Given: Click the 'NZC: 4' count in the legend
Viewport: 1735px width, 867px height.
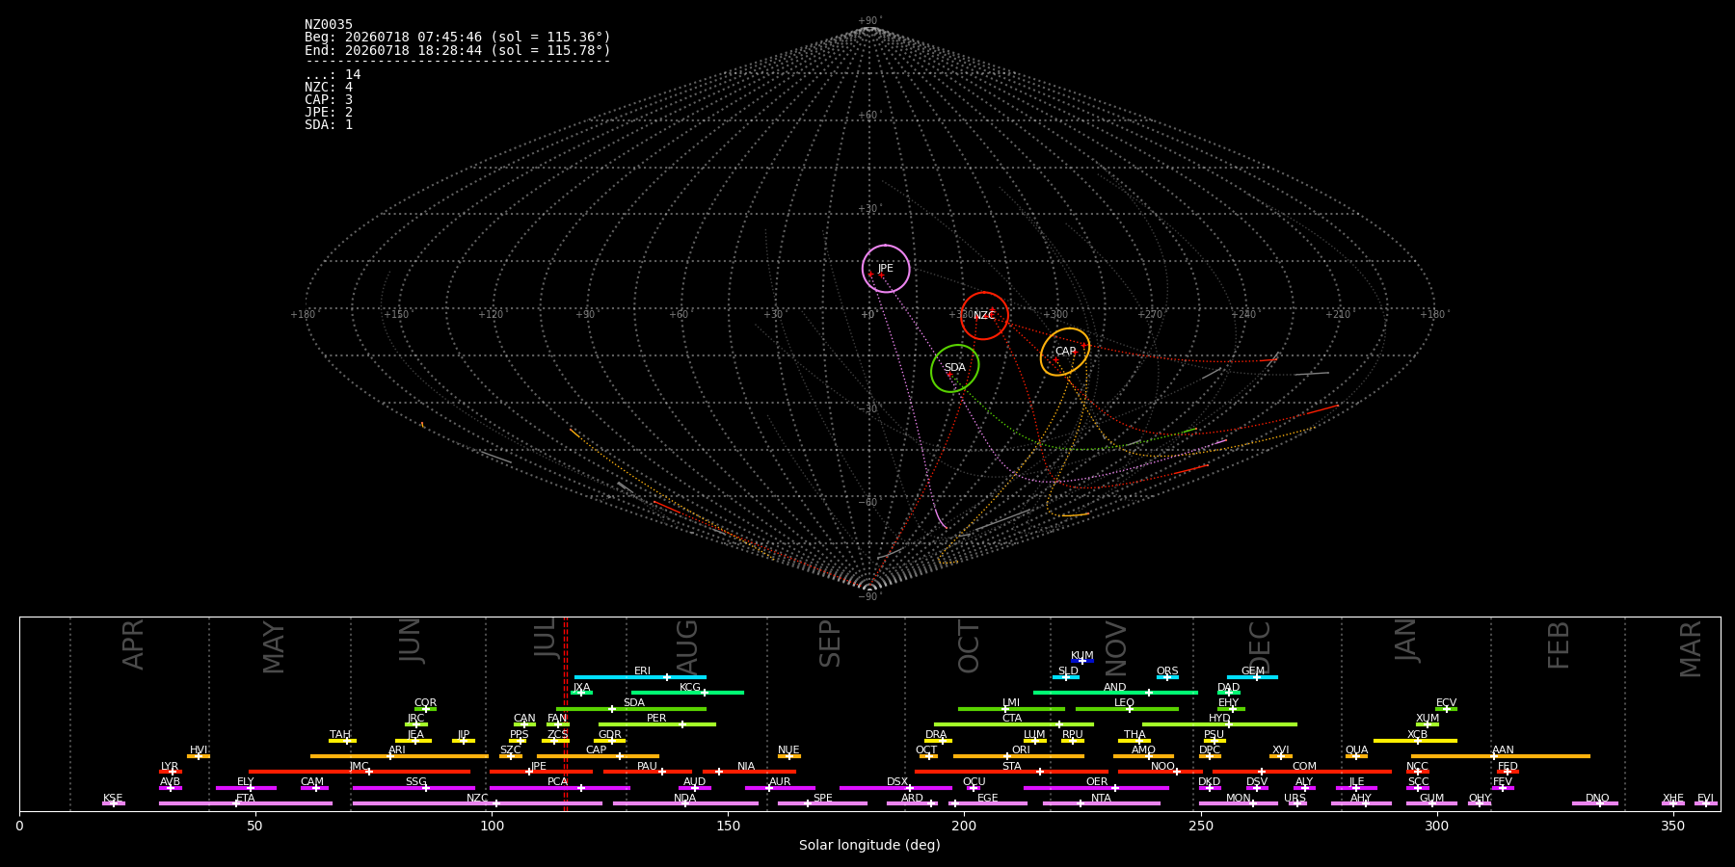Looking at the screenshot, I should (x=329, y=88).
